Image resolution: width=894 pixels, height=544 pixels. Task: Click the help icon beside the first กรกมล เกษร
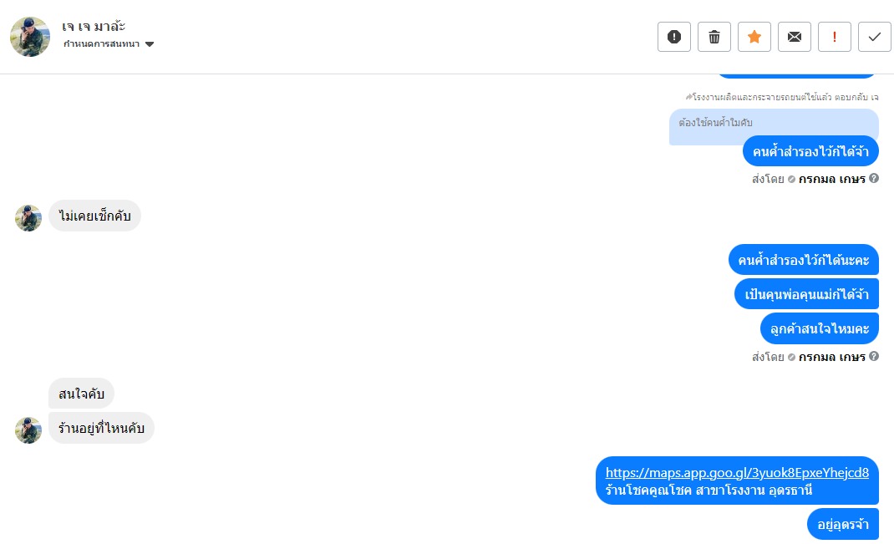[874, 179]
